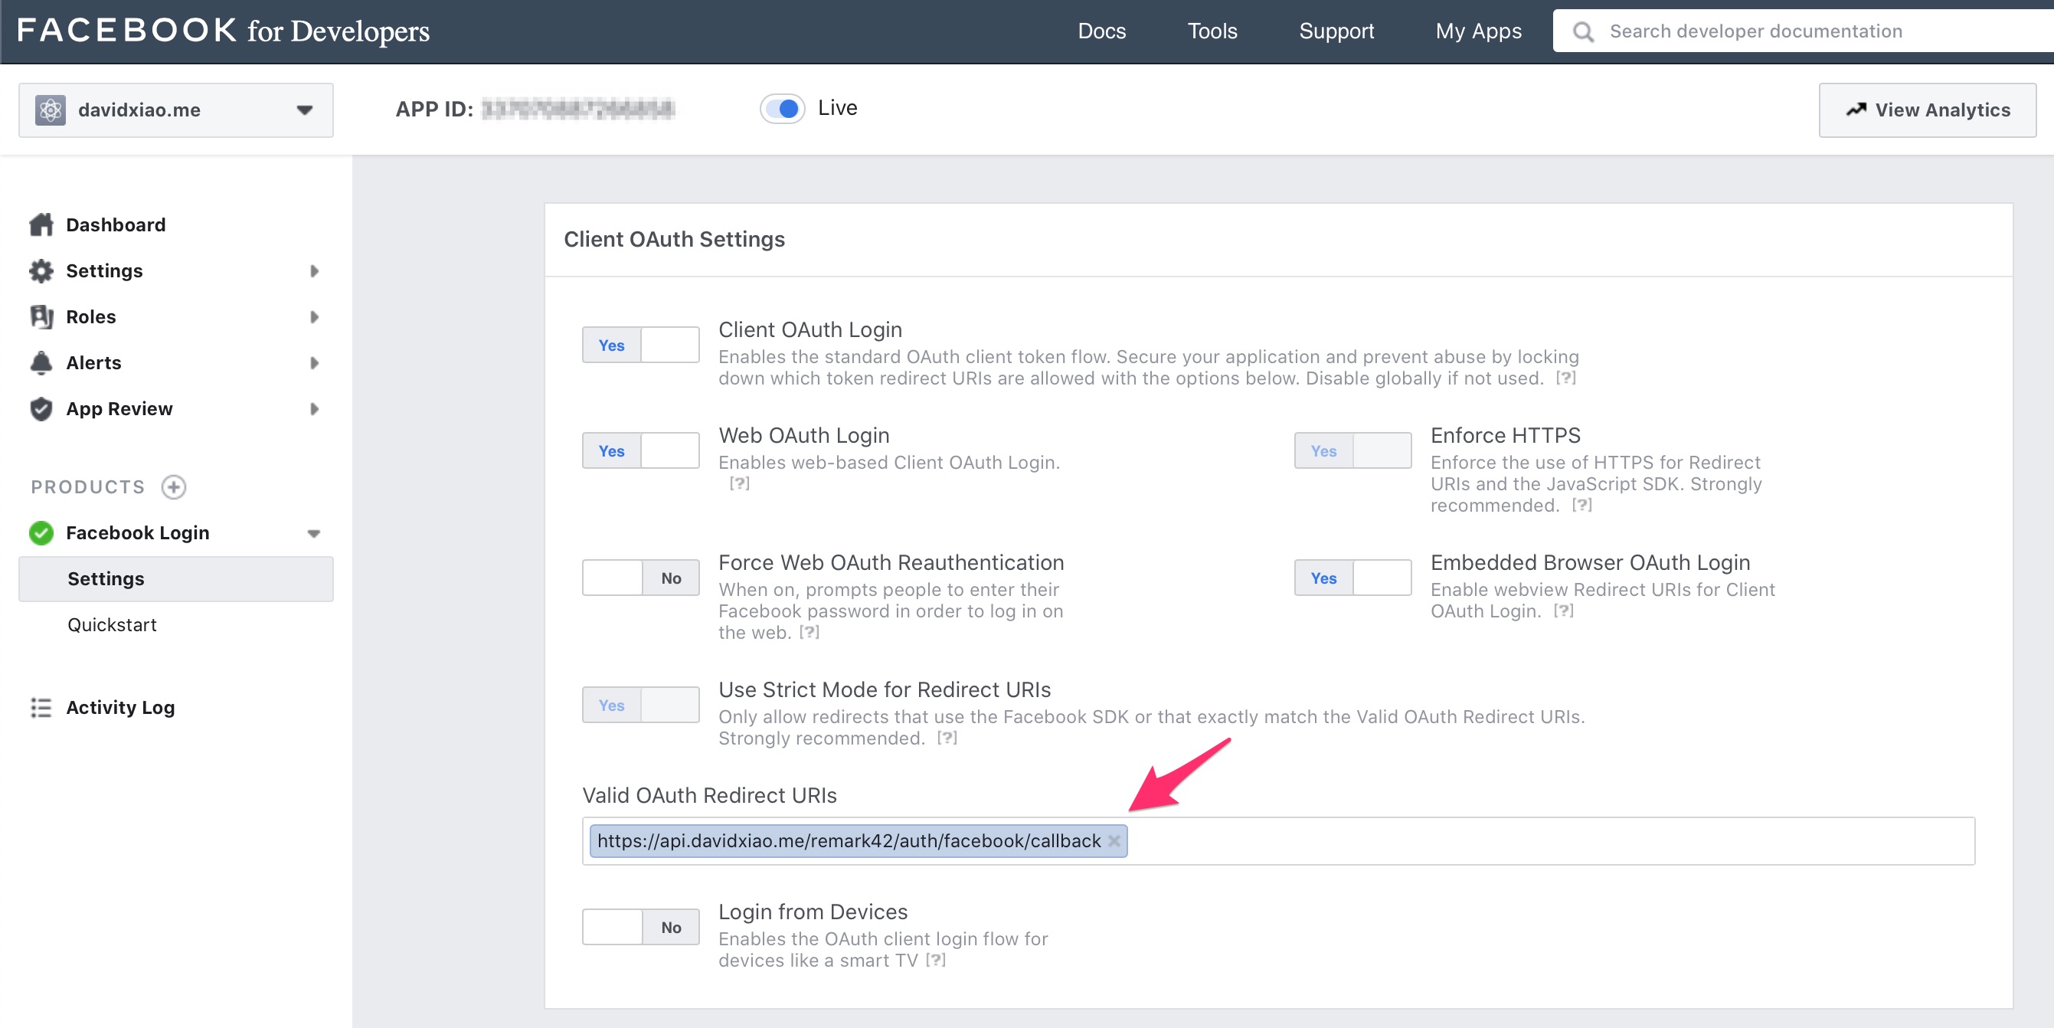Click the Settings gear icon in sidebar
Viewport: 2054px width, 1028px height.
tap(41, 271)
